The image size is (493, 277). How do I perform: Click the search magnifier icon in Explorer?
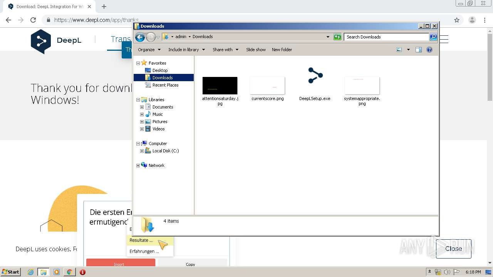[x=433, y=37]
